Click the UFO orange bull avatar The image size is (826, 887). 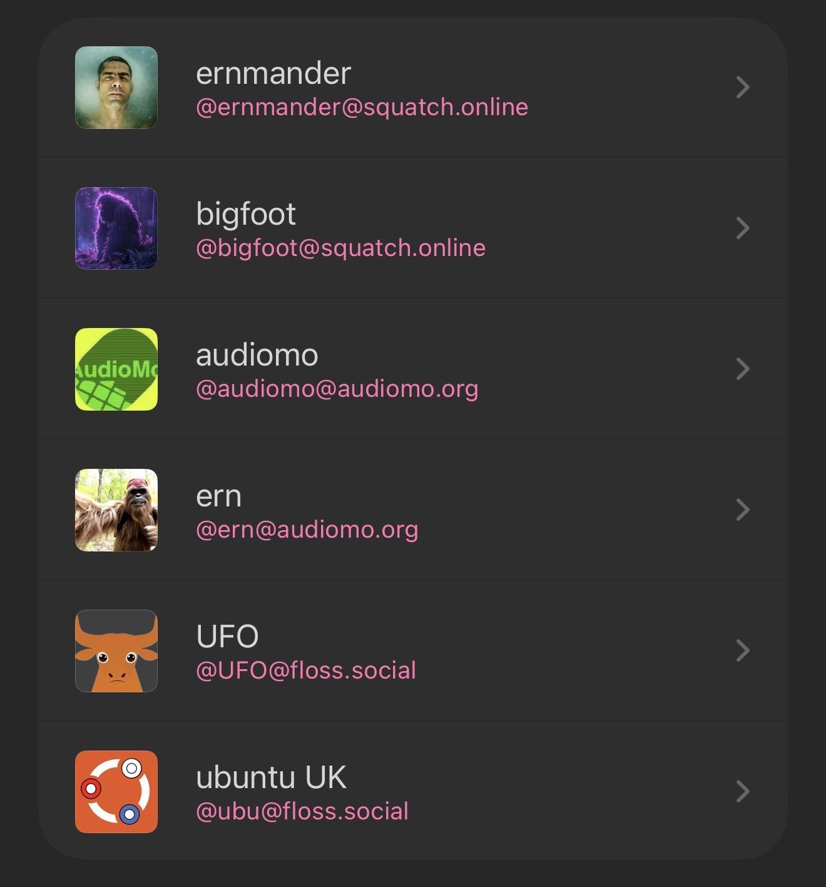116,651
